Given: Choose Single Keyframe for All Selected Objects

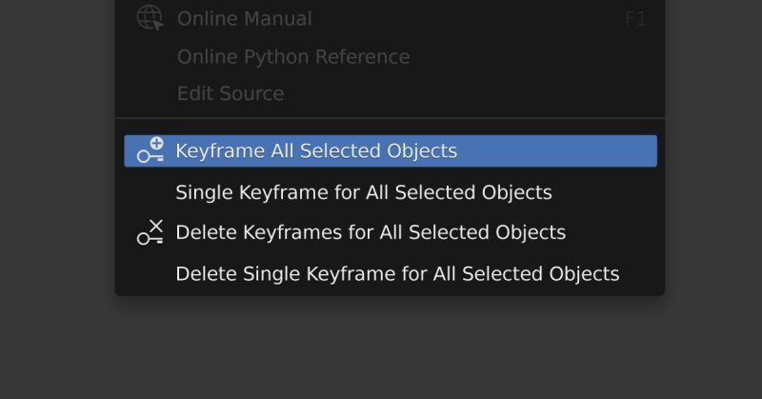Looking at the screenshot, I should [364, 192].
